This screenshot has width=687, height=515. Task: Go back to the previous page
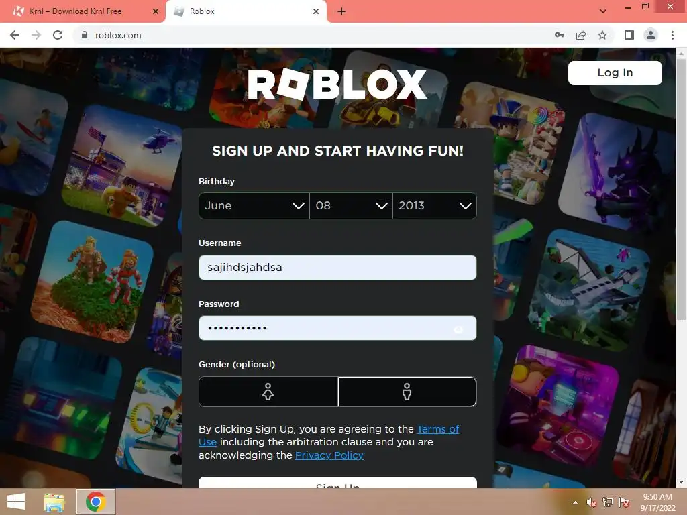coord(15,35)
